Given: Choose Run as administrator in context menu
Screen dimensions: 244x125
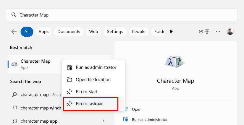Looking at the screenshot, I should pos(93,67).
